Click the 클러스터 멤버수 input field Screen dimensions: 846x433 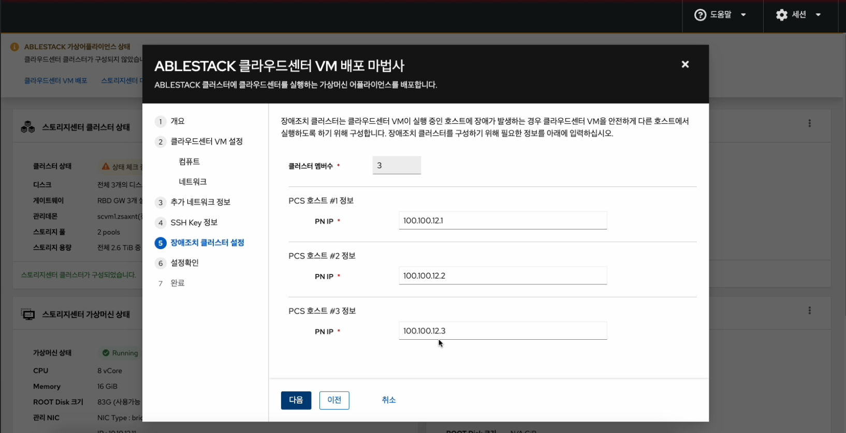[x=397, y=165]
